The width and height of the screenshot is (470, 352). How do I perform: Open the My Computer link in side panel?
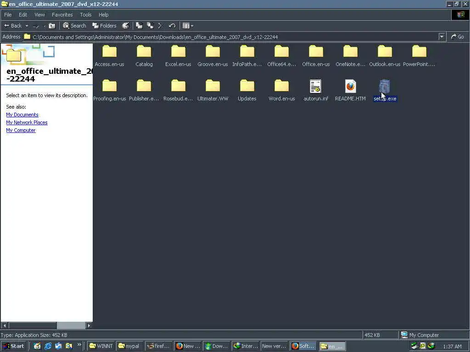21,130
